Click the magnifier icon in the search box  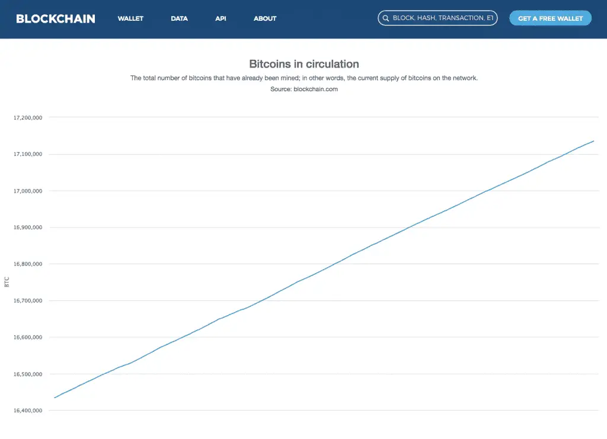pos(386,18)
